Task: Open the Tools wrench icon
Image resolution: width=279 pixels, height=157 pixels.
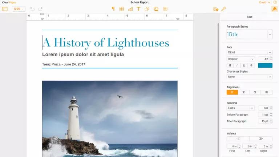Action: click(x=224, y=9)
